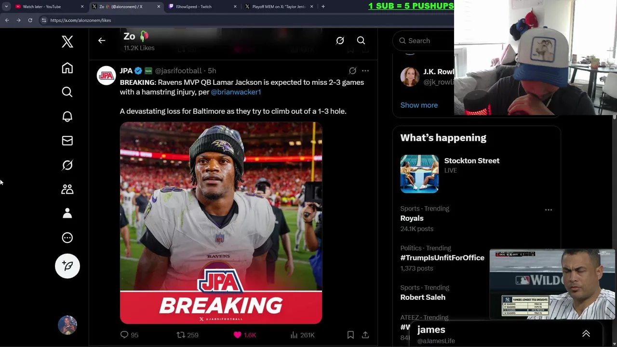View JPA post analytics 261K
Image resolution: width=617 pixels, height=347 pixels.
(303, 335)
